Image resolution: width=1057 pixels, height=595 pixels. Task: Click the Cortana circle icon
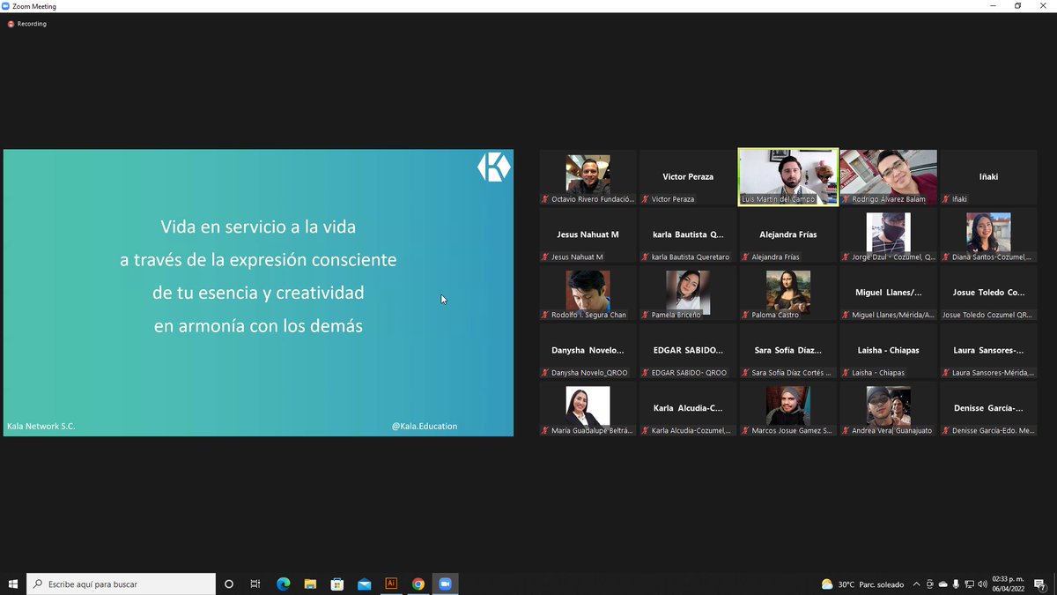pyautogui.click(x=229, y=584)
